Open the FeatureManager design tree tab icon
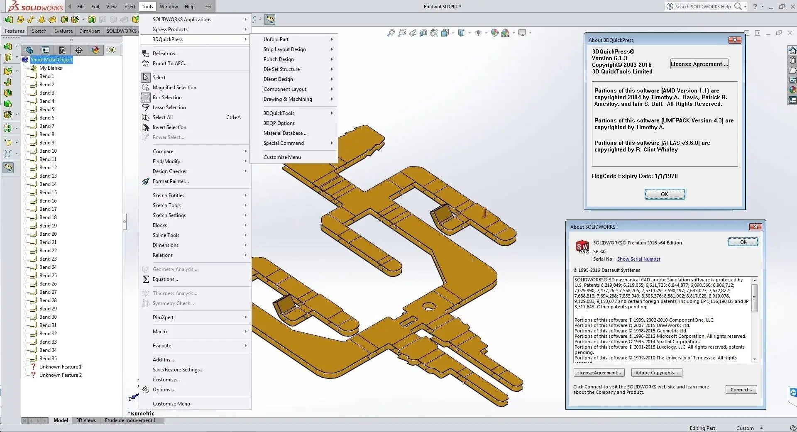Viewport: 797px width, 432px height. point(29,50)
